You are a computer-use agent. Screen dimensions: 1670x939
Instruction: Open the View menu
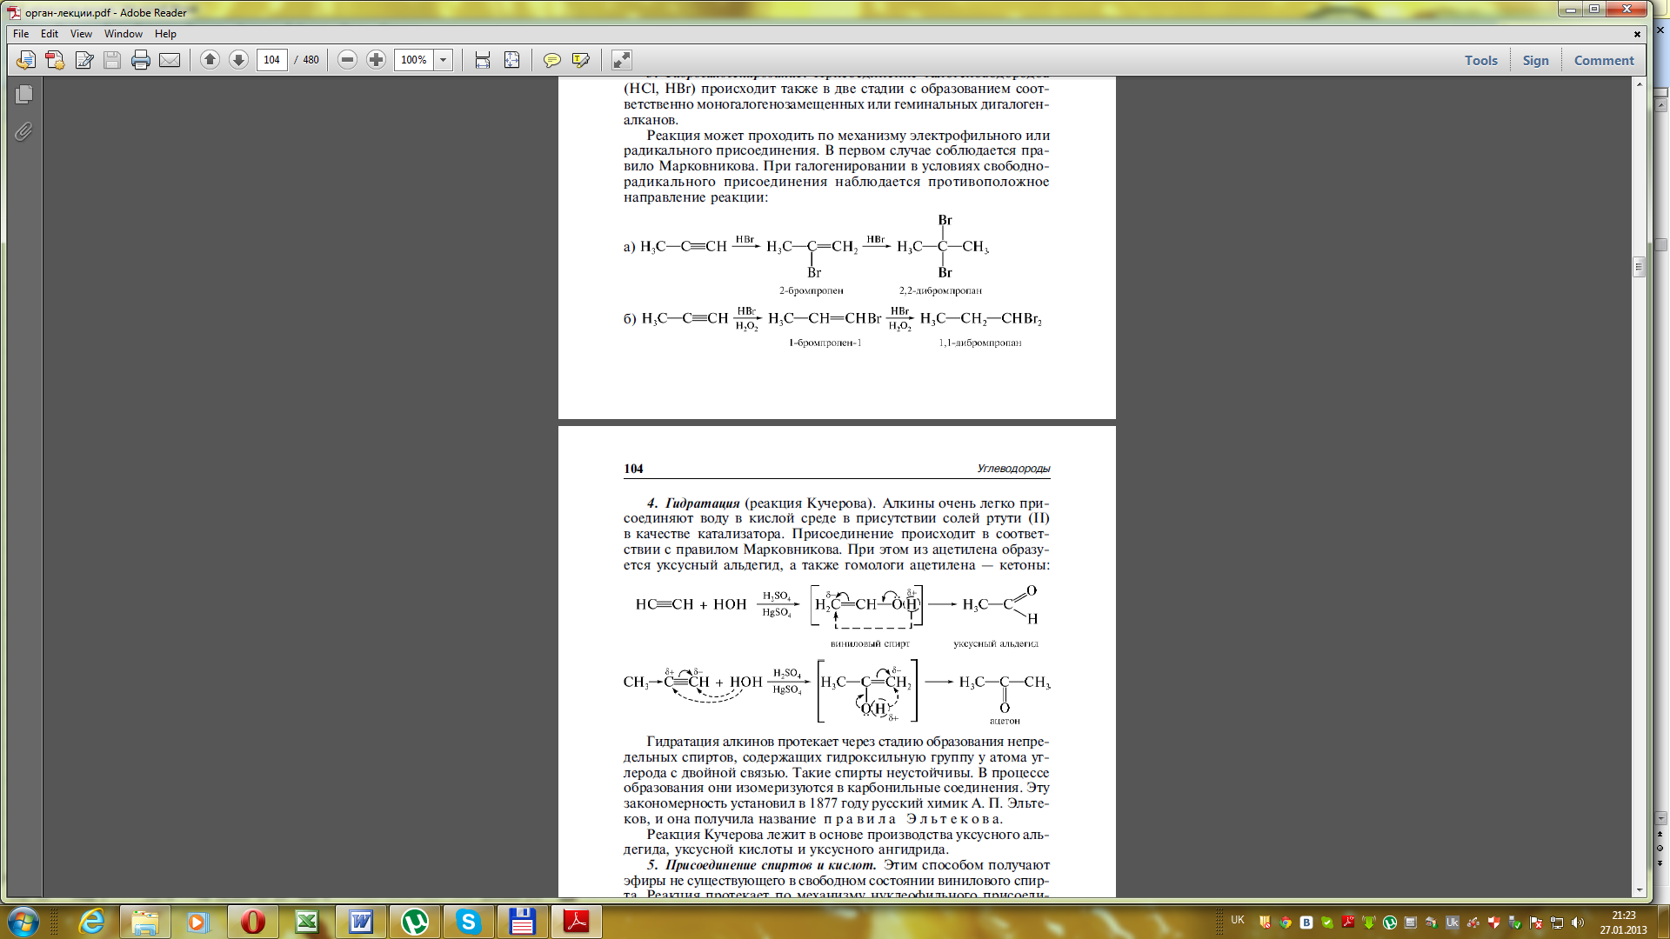81,34
